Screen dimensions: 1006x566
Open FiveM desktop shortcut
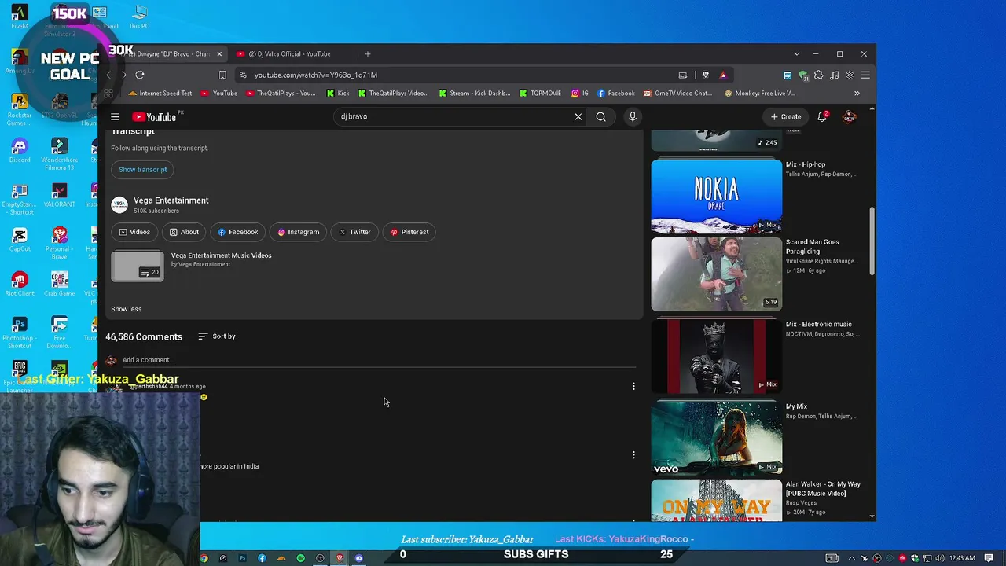[20, 17]
